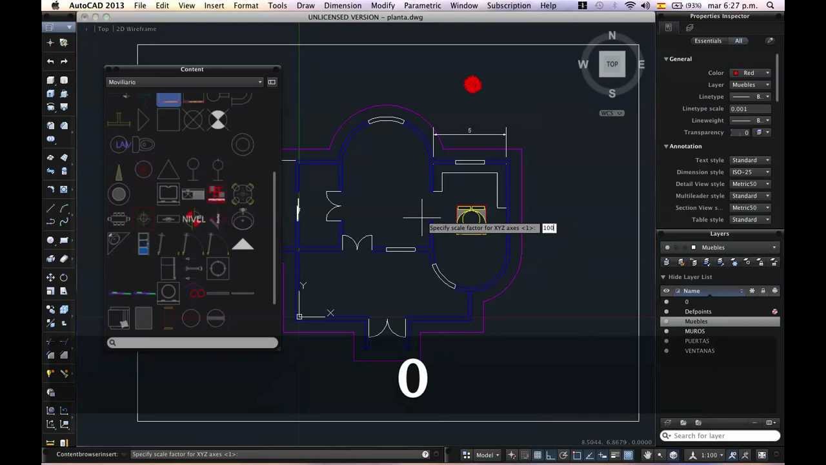Image resolution: width=826 pixels, height=465 pixels.
Task: Click the Content palette view toggle icon
Action: pyautogui.click(x=272, y=82)
